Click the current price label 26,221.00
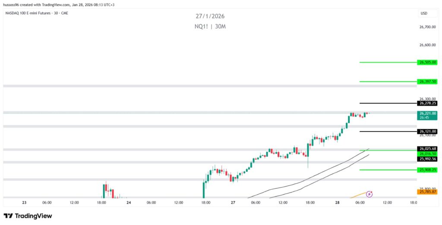442x225 pixels. tap(427, 113)
